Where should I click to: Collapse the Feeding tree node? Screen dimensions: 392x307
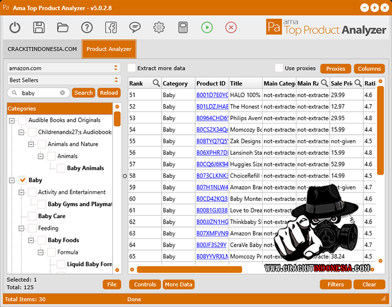click(22, 228)
